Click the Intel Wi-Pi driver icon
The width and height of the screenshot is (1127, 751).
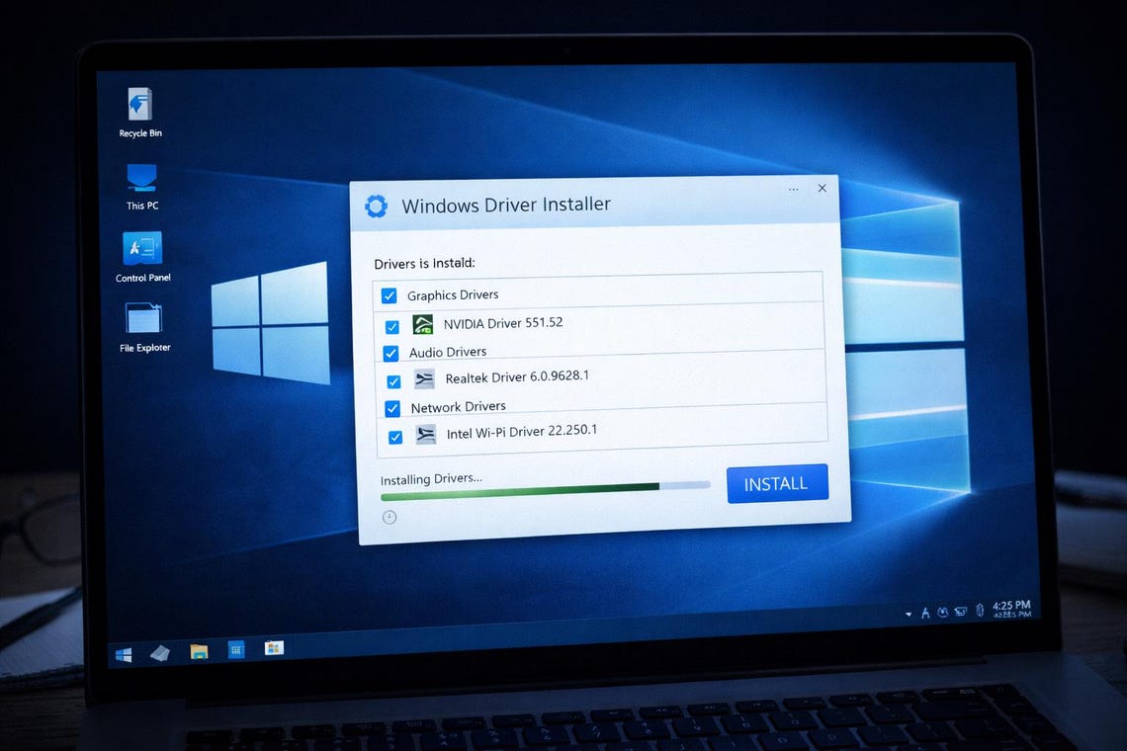tap(425, 434)
